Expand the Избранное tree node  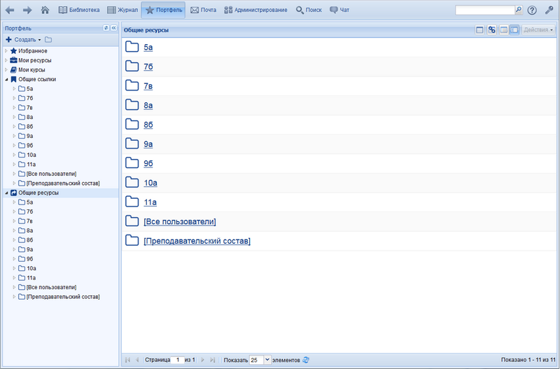click(6, 51)
